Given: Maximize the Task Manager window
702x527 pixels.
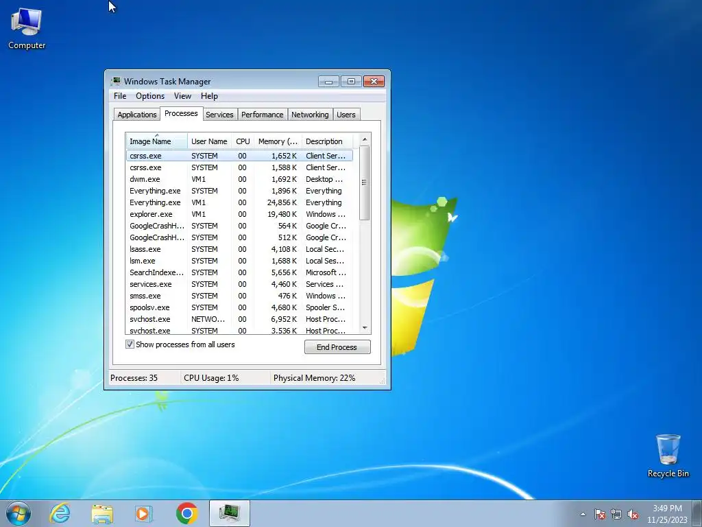Looking at the screenshot, I should click(351, 82).
